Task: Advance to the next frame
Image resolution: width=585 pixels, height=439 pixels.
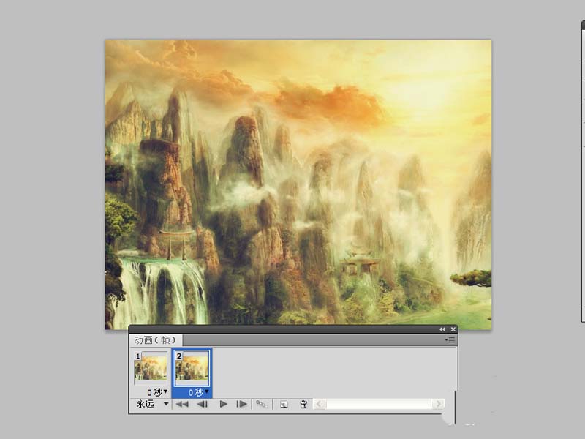Action: click(x=242, y=404)
